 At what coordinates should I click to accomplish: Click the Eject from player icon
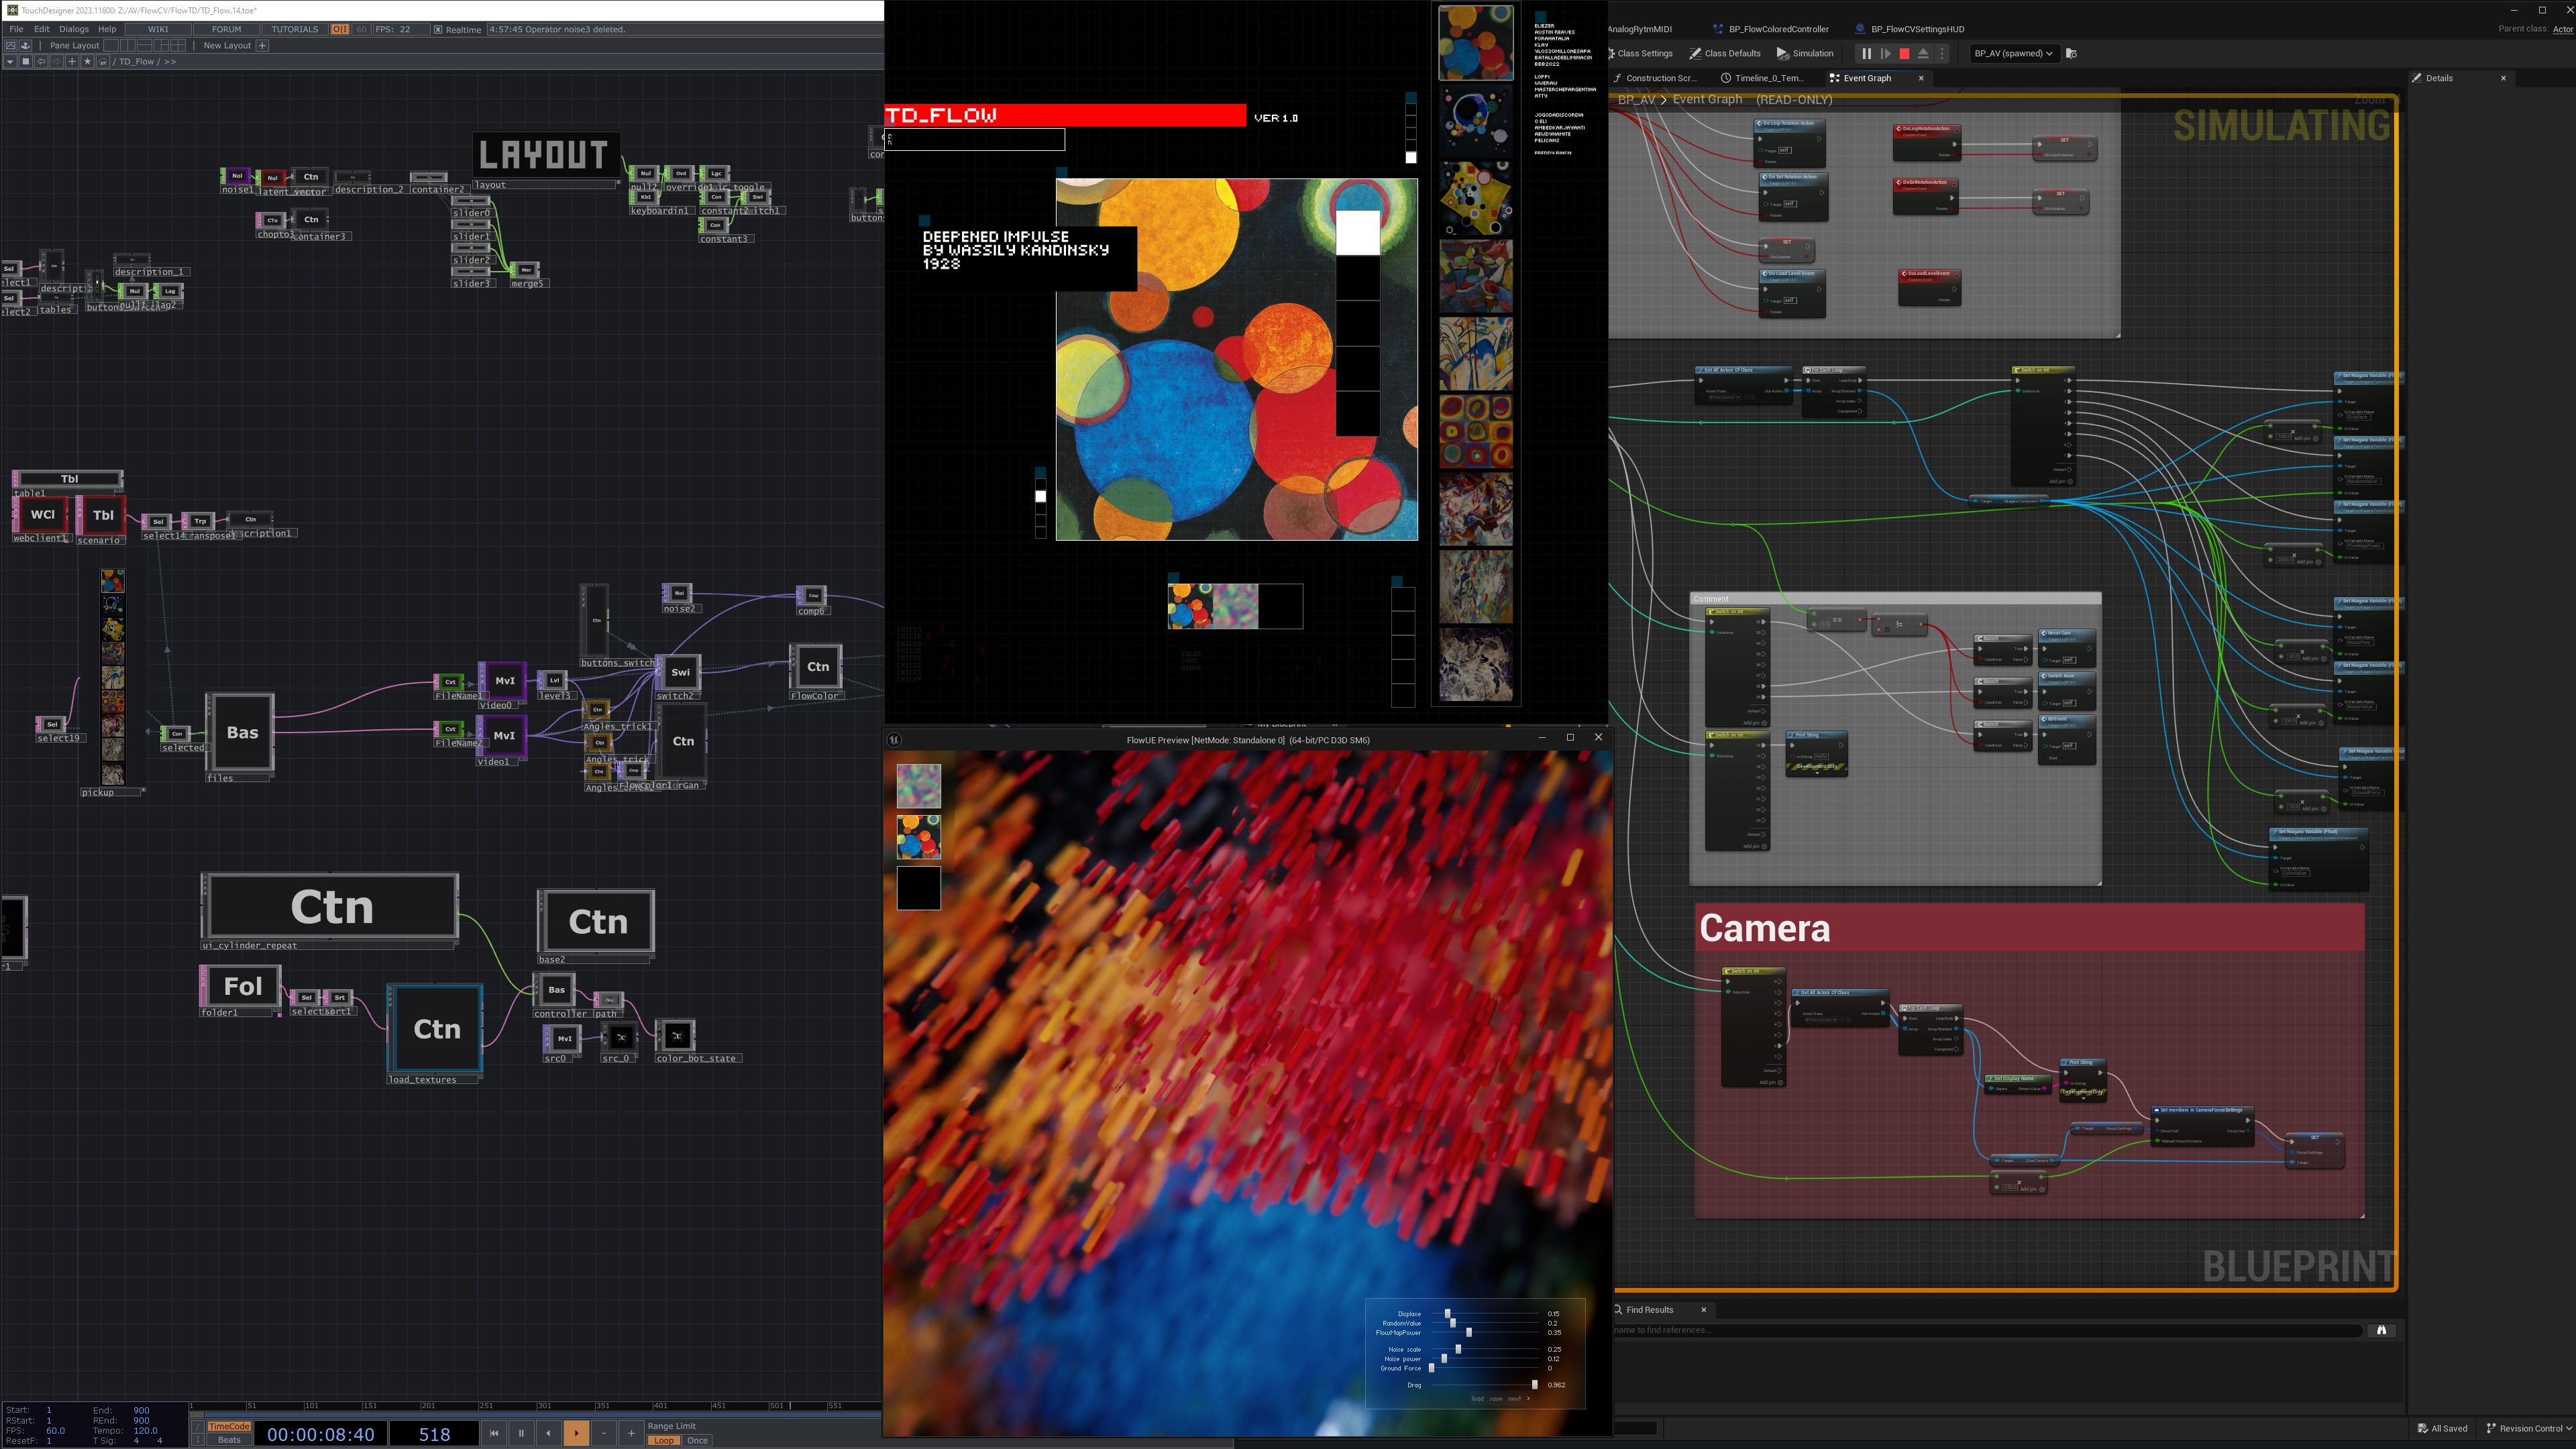tap(1923, 54)
